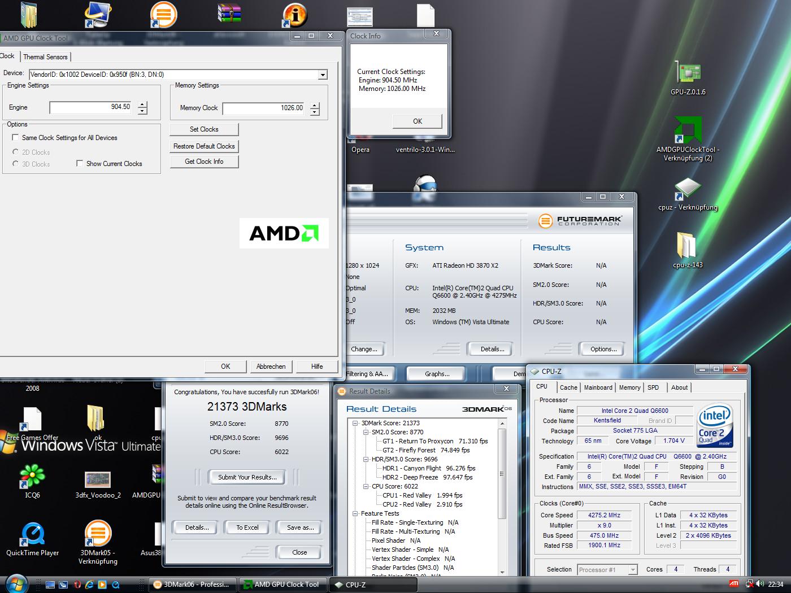791x593 pixels.
Task: Click the volume speaker tray icon
Action: 760,584
